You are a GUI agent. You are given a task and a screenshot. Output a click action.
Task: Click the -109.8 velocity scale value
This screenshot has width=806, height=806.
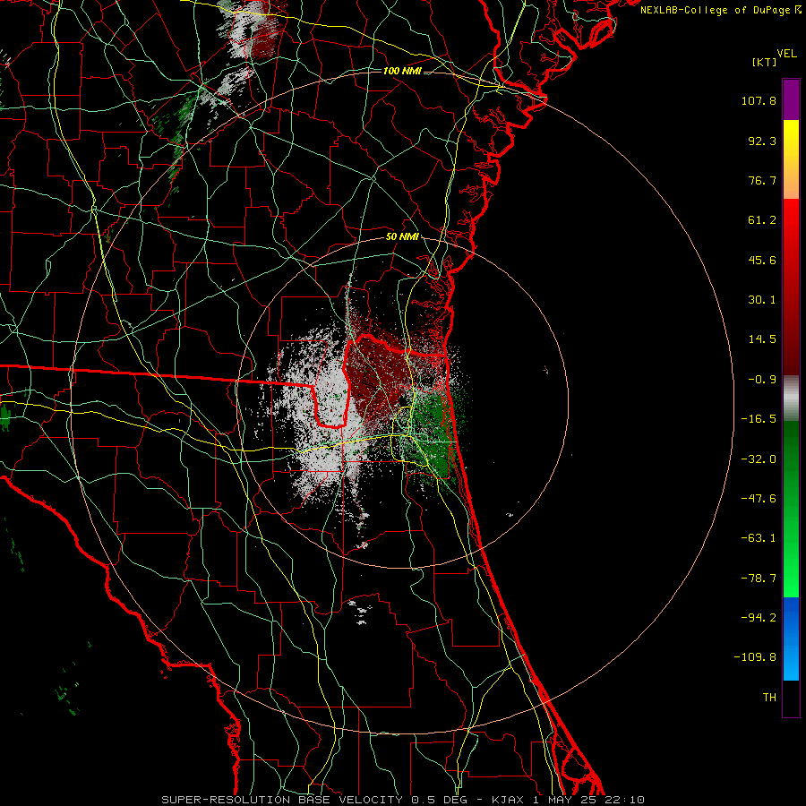click(x=756, y=657)
